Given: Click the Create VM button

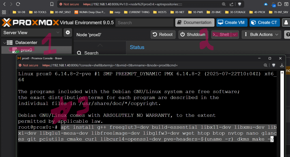Looking at the screenshot, I should click(x=232, y=23).
